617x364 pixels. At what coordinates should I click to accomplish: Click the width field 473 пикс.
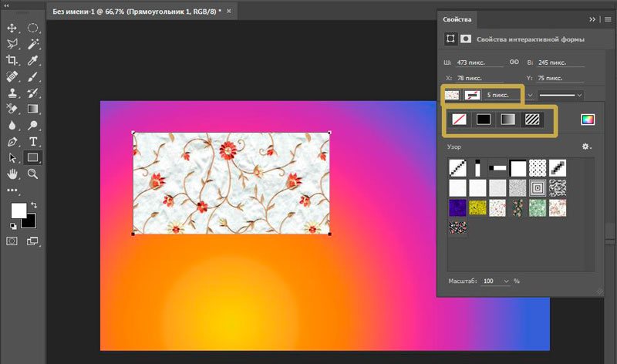[x=480, y=62]
